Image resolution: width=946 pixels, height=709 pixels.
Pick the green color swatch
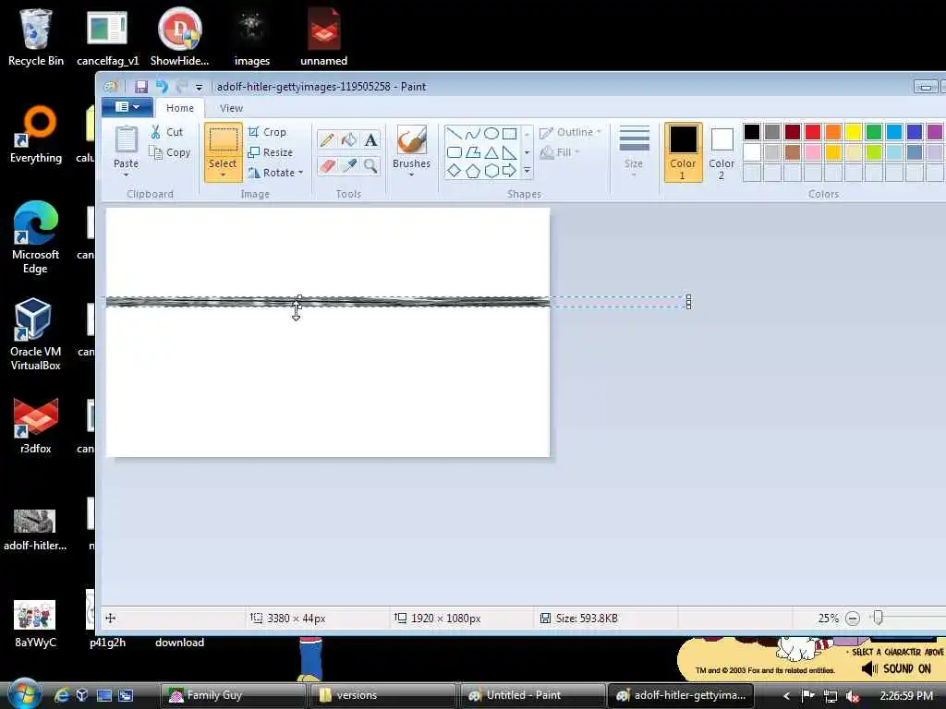click(x=874, y=131)
